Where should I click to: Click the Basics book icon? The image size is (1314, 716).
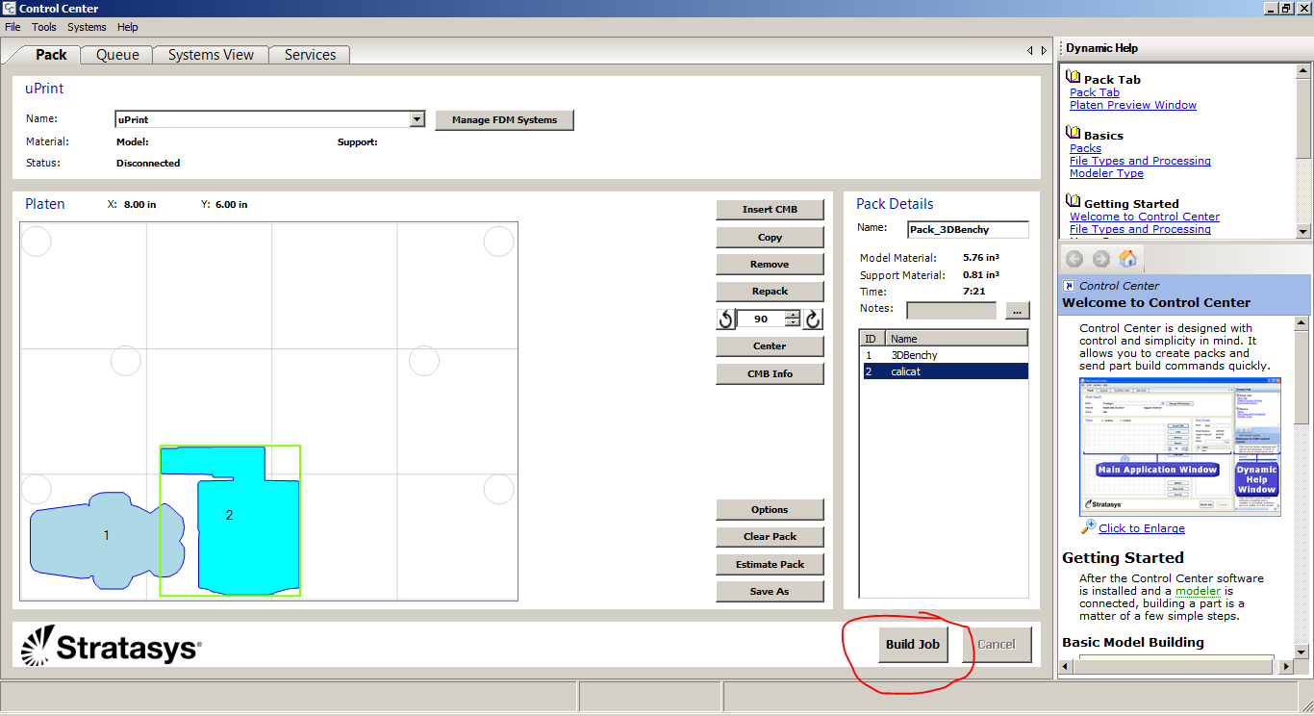click(1074, 134)
